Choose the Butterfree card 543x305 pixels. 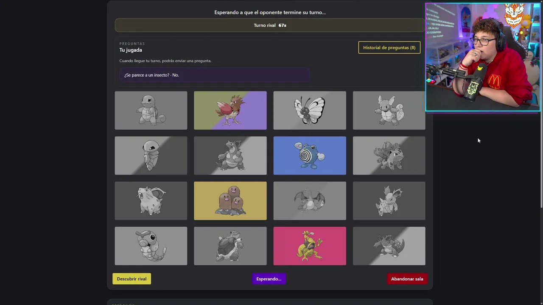[310, 111]
